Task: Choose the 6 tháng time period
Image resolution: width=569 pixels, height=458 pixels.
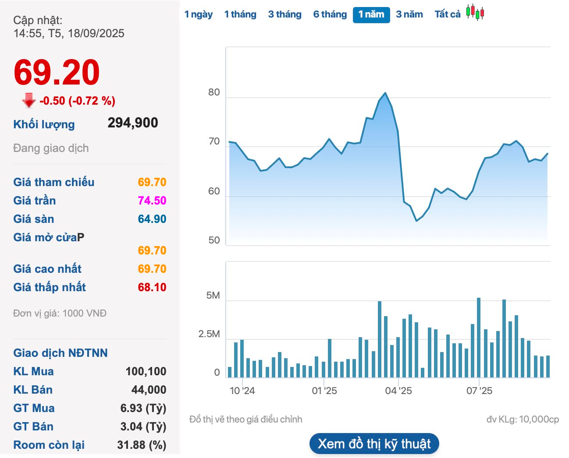Action: (x=330, y=14)
